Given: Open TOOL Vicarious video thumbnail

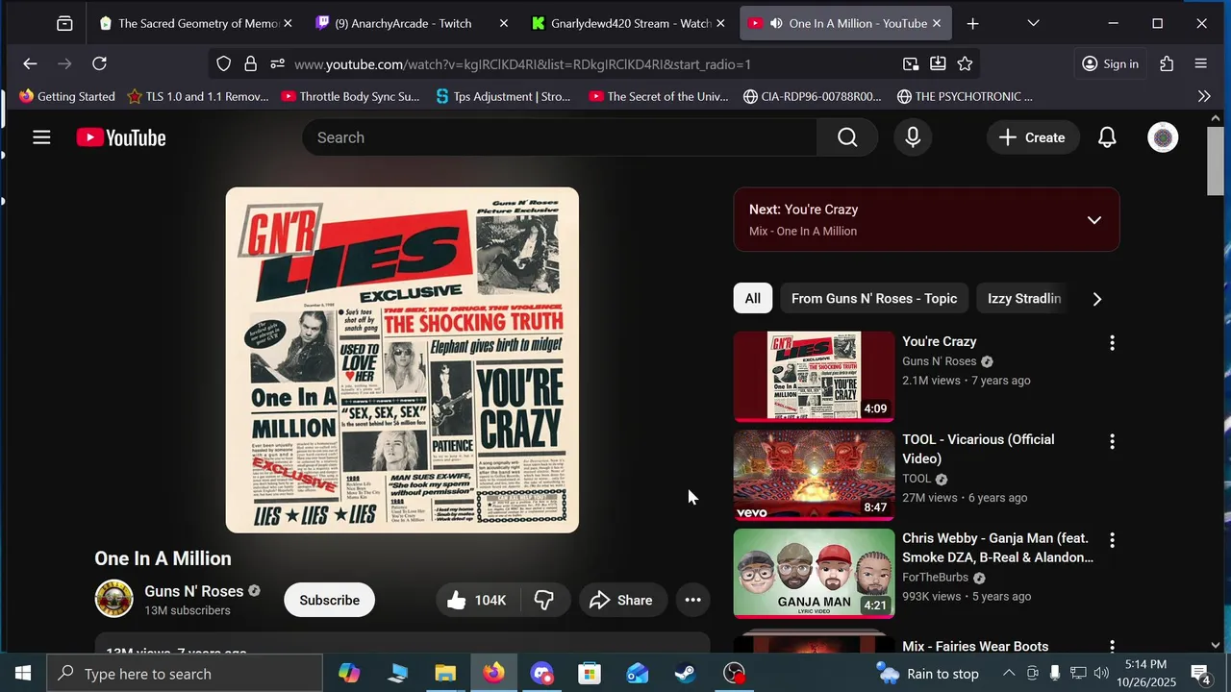Looking at the screenshot, I should 814,475.
